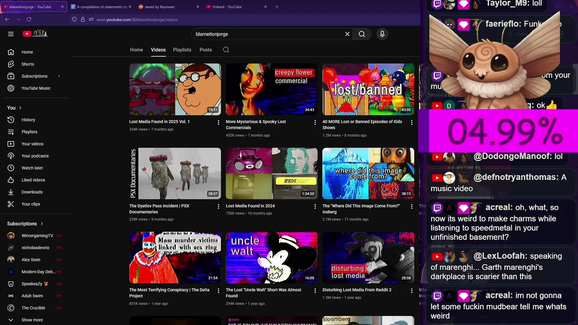Play the 'where did this image come from' thumbnail
The height and width of the screenshot is (325, 578).
point(368,173)
